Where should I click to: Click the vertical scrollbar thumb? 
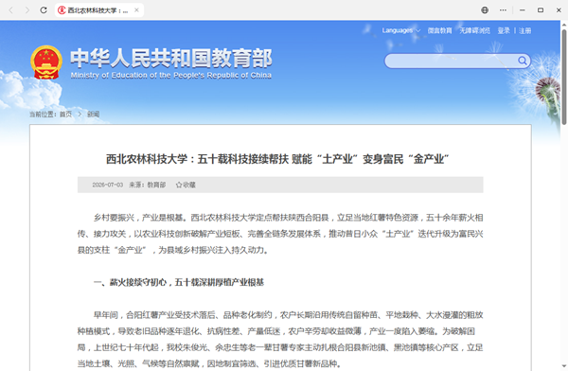[x=564, y=77]
